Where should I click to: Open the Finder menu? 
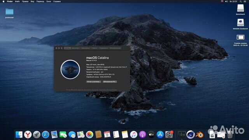tap(10, 2)
